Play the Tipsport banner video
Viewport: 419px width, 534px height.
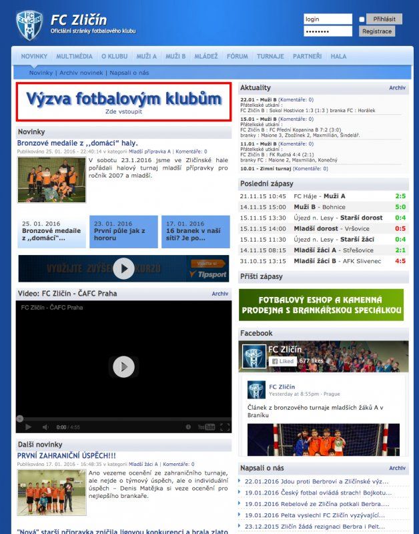(x=123, y=268)
